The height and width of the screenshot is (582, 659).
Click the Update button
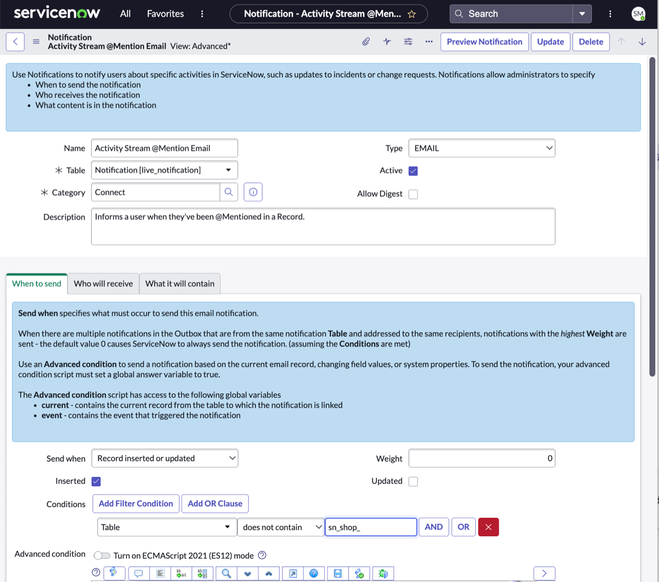(551, 42)
